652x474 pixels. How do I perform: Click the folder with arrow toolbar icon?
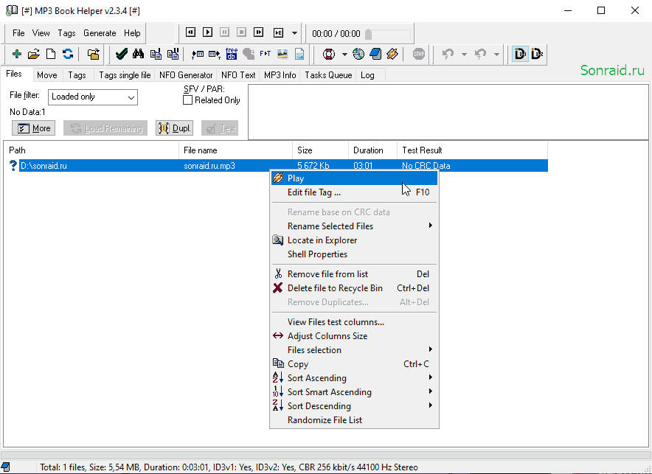click(93, 54)
